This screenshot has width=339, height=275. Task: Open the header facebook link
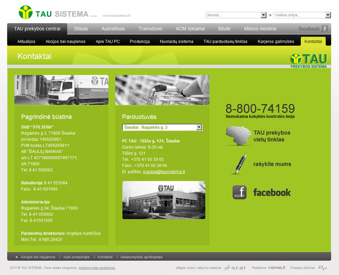tap(313, 29)
